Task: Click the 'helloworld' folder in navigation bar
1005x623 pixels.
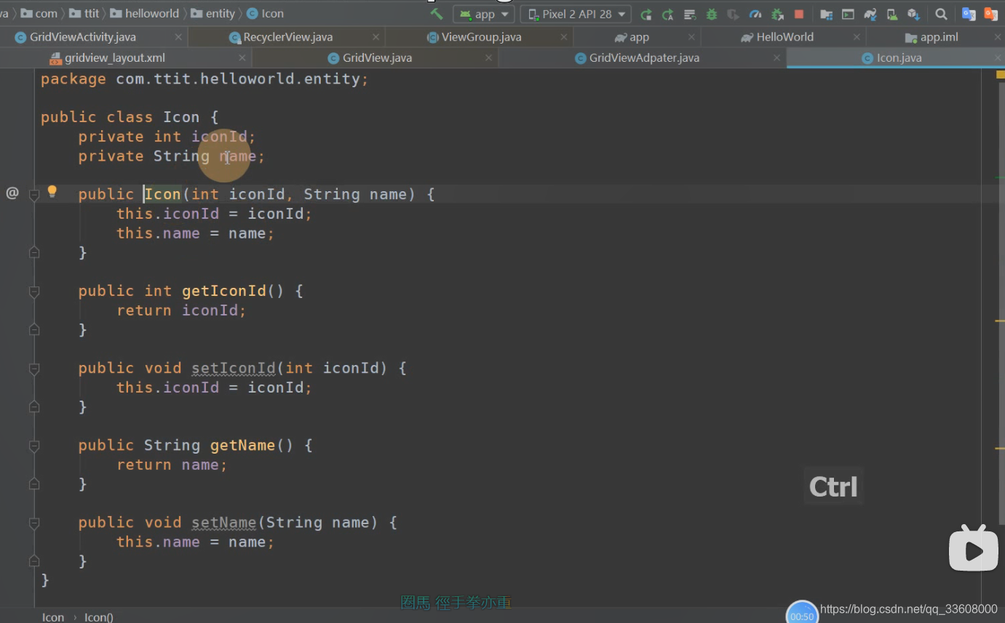Action: [145, 14]
